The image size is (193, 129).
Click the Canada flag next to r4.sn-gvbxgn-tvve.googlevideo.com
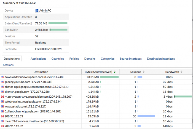point(3,97)
